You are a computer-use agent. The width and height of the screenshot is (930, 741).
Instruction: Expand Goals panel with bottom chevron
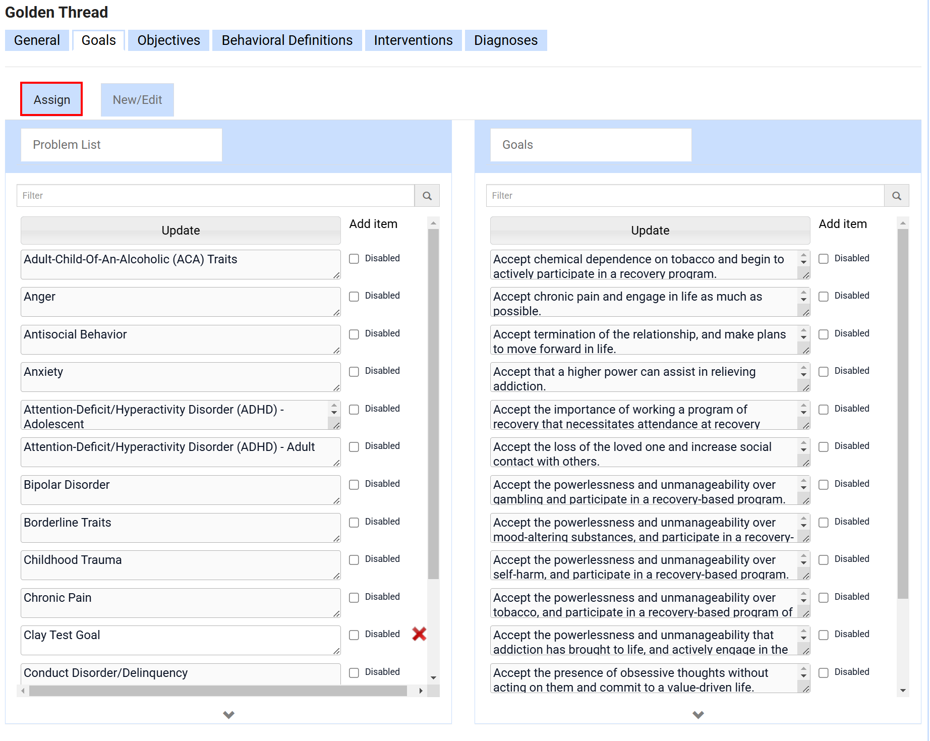(698, 715)
